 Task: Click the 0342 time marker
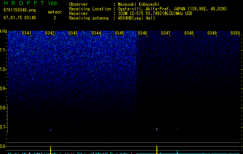[50, 33]
